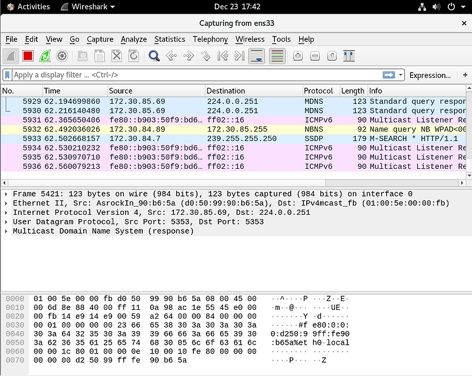Open the Statistics menu
This screenshot has height=376, width=472.
[169, 40]
